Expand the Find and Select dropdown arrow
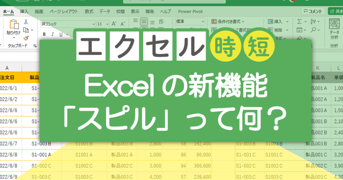The height and width of the screenshot is (180, 343). pos(319,30)
